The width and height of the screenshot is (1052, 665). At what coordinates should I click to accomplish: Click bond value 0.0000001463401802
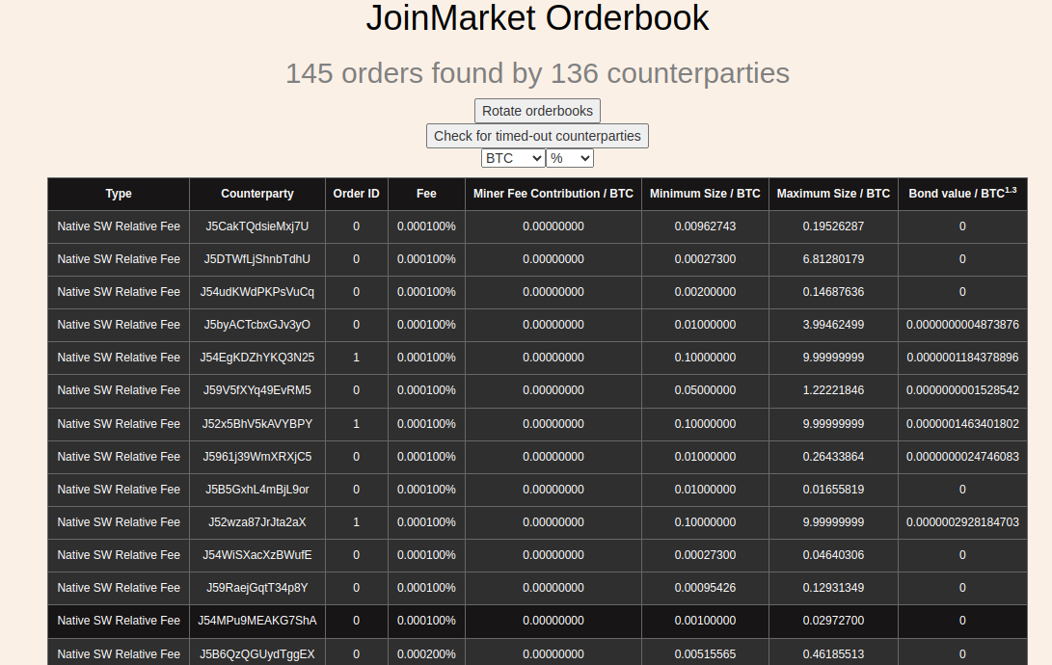point(962,424)
